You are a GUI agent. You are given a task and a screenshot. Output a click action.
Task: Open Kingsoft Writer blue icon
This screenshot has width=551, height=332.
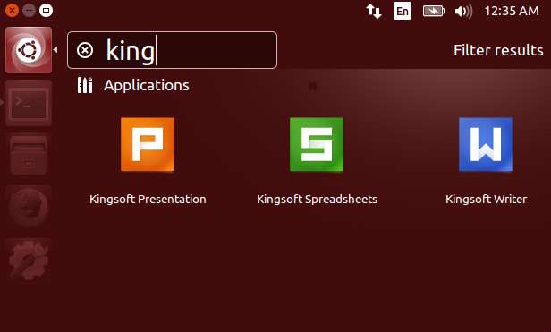[486, 145]
